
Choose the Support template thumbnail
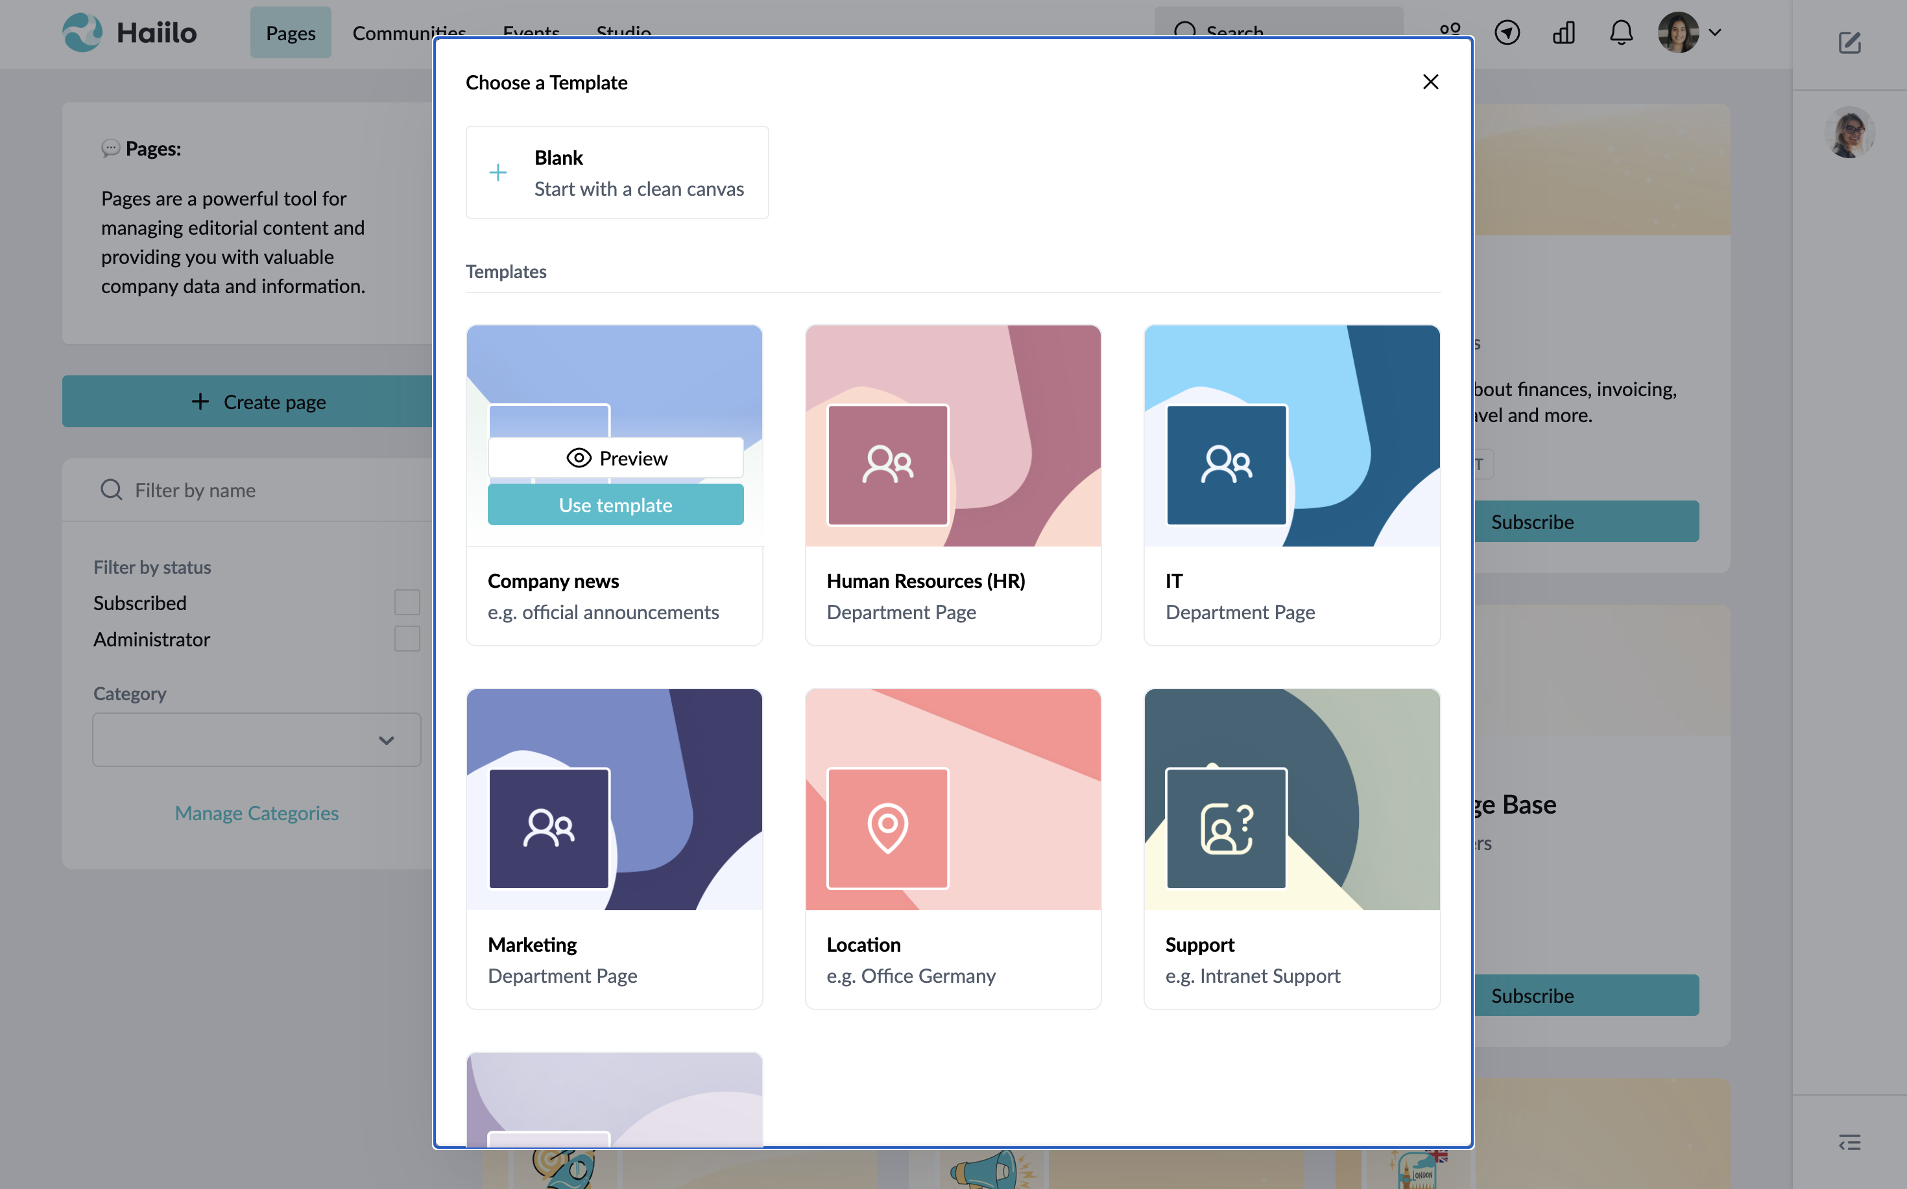click(x=1292, y=799)
